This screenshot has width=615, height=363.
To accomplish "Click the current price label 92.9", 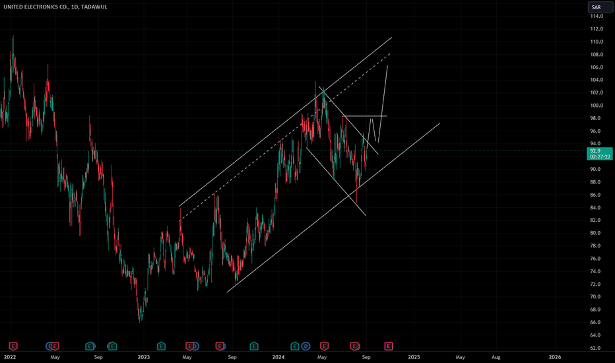I will [600, 153].
